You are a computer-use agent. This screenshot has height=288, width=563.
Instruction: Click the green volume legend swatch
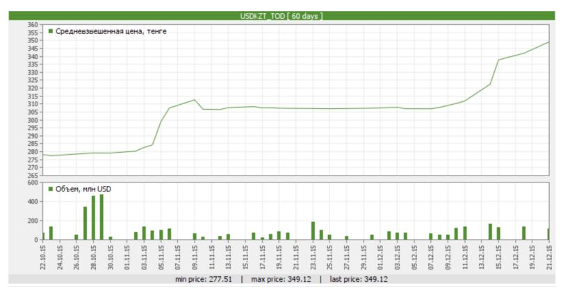click(51, 189)
